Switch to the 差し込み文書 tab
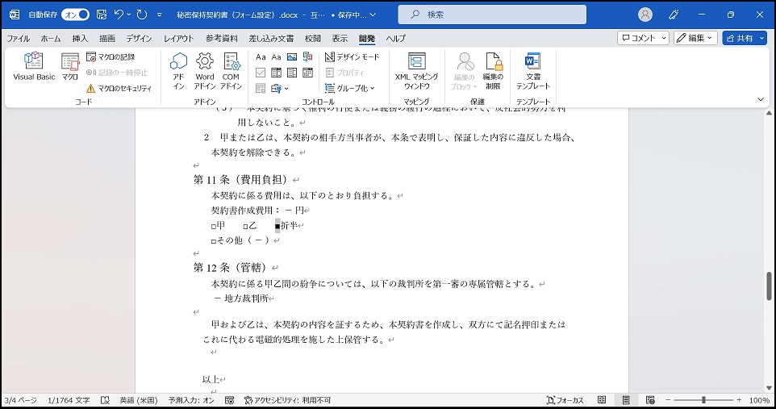This screenshot has width=776, height=409. [x=271, y=38]
